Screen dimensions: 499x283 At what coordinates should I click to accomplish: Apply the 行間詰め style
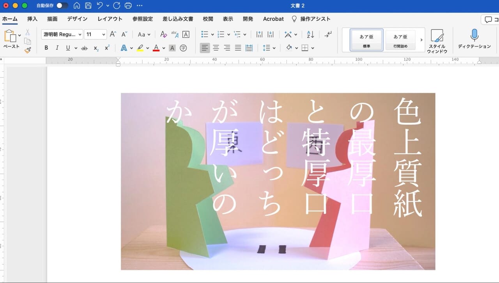coord(401,39)
